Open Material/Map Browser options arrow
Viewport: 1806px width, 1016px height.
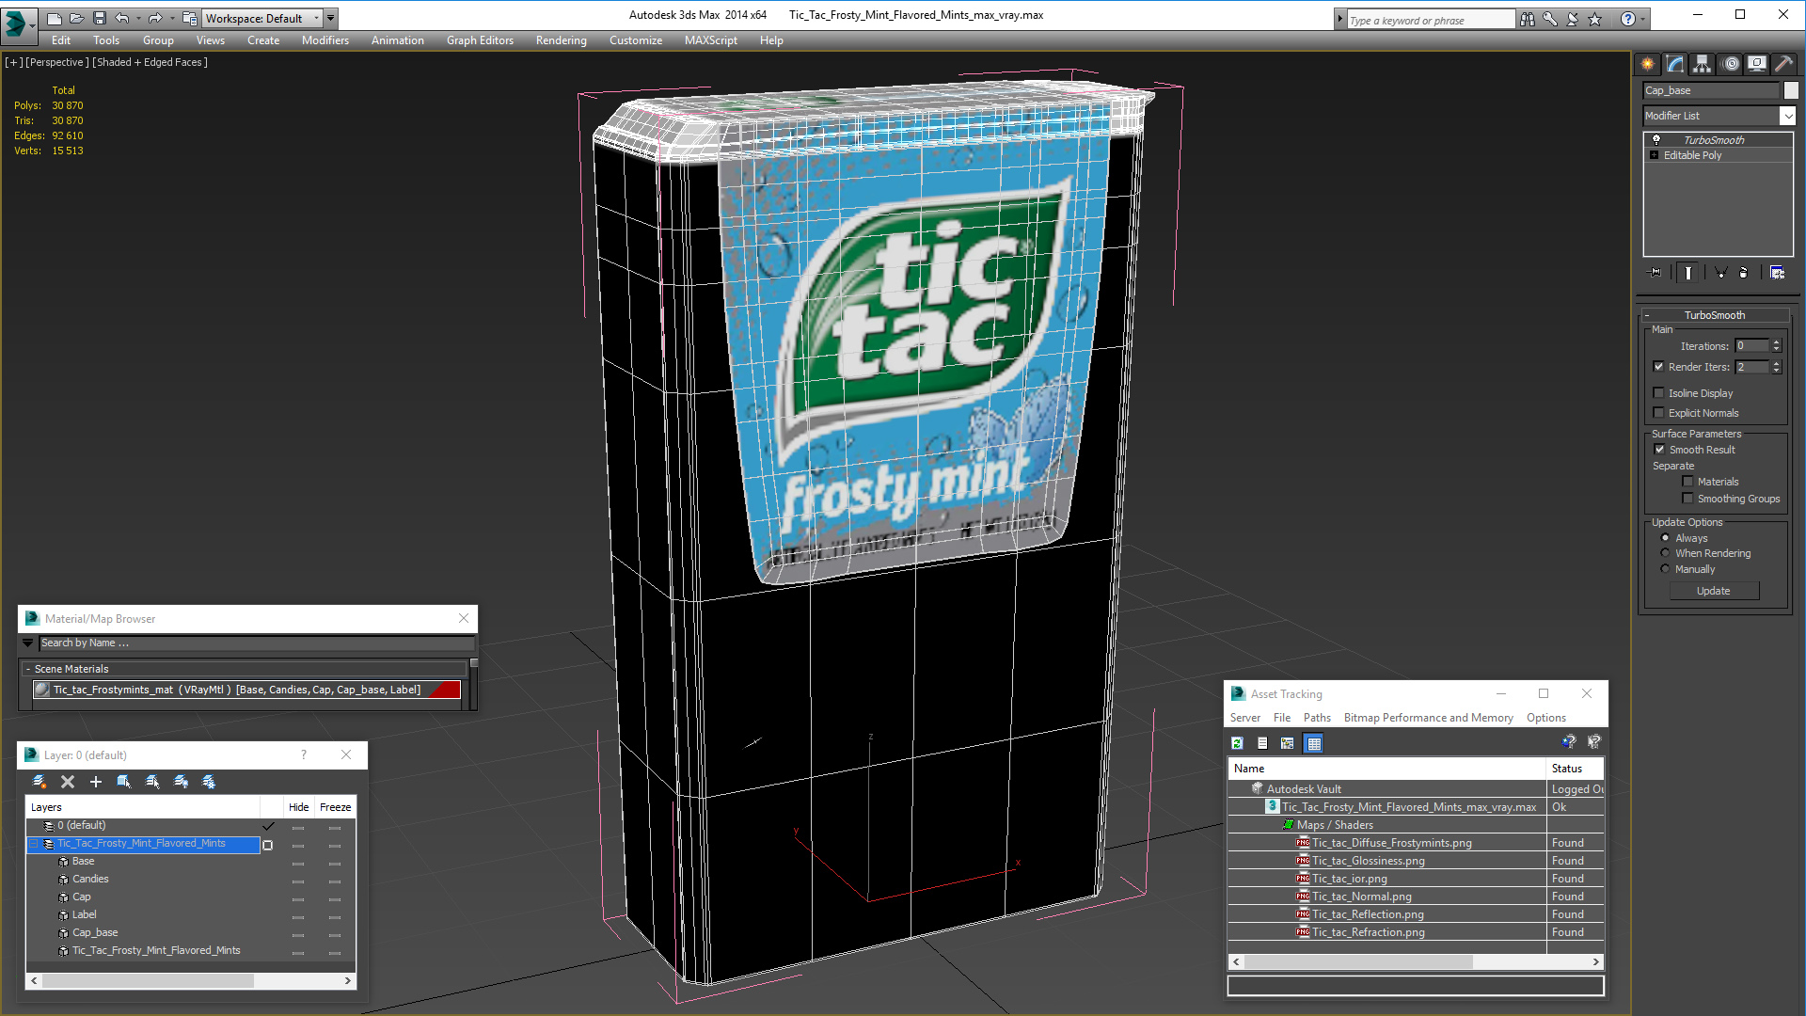(28, 643)
